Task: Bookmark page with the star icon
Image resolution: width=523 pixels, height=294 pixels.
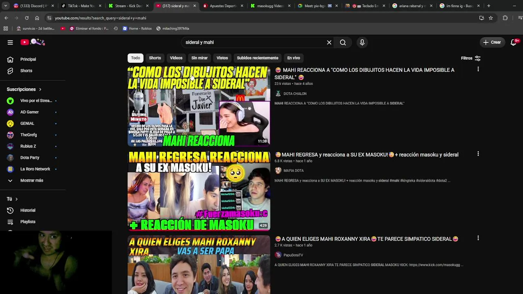Action: [x=491, y=18]
